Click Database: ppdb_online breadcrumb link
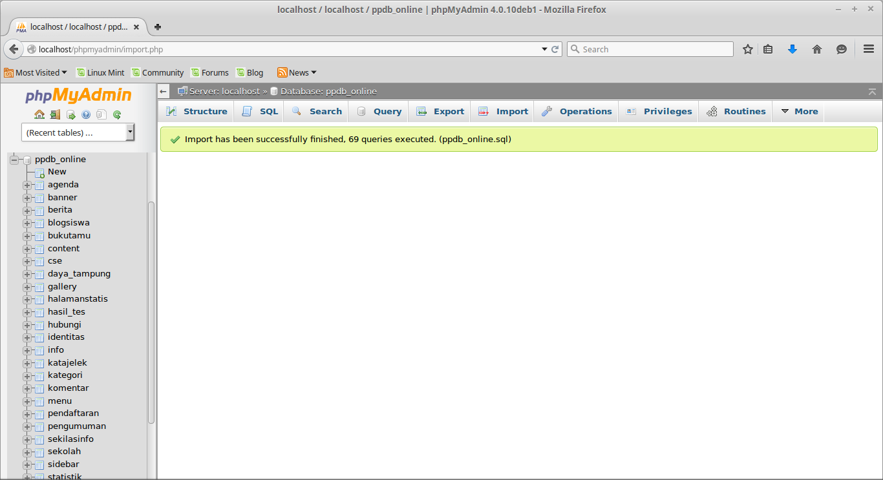883x480 pixels. click(328, 92)
